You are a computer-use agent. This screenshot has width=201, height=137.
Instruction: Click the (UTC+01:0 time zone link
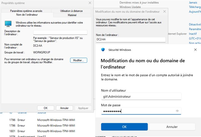point(195,38)
